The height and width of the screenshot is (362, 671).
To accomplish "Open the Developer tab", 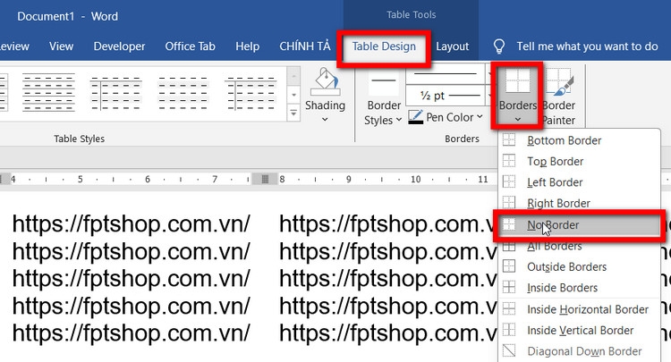I will [119, 46].
